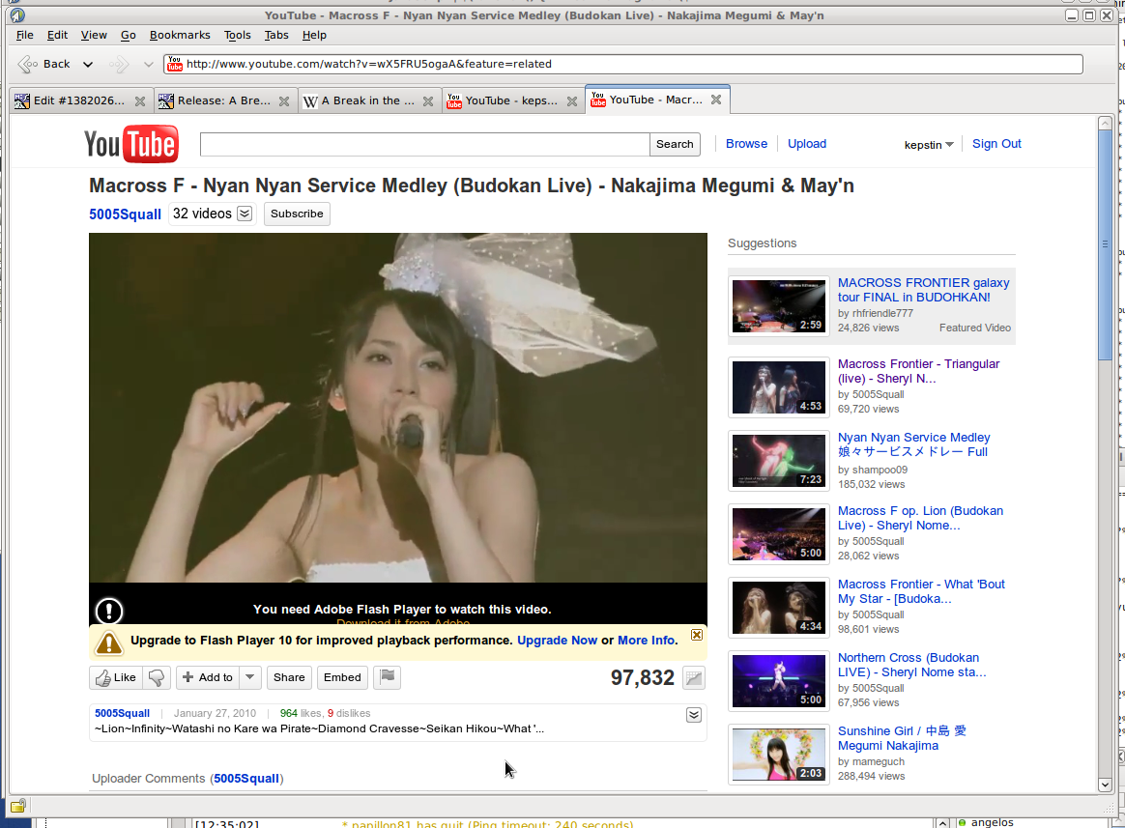
Task: Close the 'YouTube - Macr...' tab
Action: [716, 100]
